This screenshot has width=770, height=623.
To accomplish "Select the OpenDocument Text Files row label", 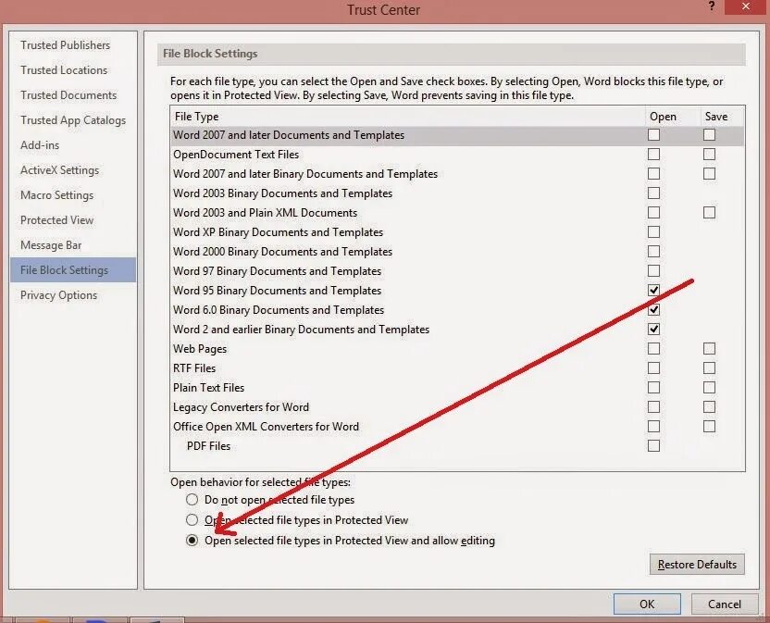I will (236, 155).
